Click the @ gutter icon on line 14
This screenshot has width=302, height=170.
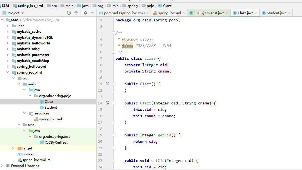point(107,103)
